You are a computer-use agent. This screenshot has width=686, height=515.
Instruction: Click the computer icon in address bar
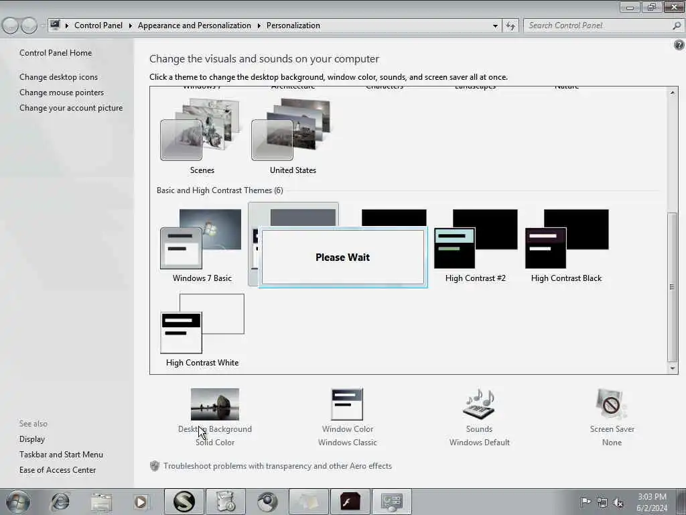(x=55, y=25)
